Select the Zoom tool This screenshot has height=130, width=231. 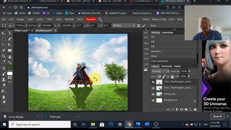tap(10, 62)
